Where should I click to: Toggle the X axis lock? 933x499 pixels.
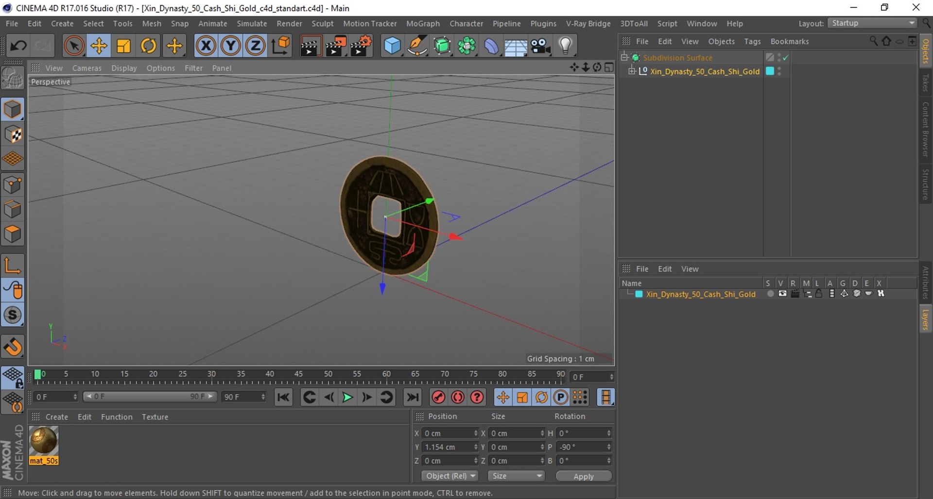[206, 46]
